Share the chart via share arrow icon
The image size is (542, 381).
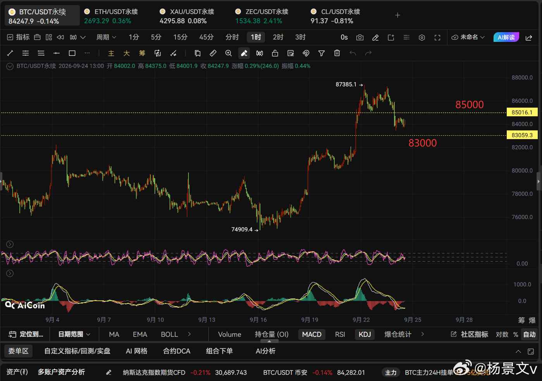pyautogui.click(x=528, y=37)
